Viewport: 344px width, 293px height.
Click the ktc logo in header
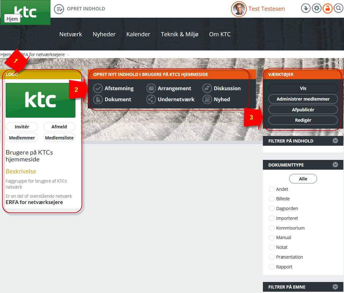point(26,12)
